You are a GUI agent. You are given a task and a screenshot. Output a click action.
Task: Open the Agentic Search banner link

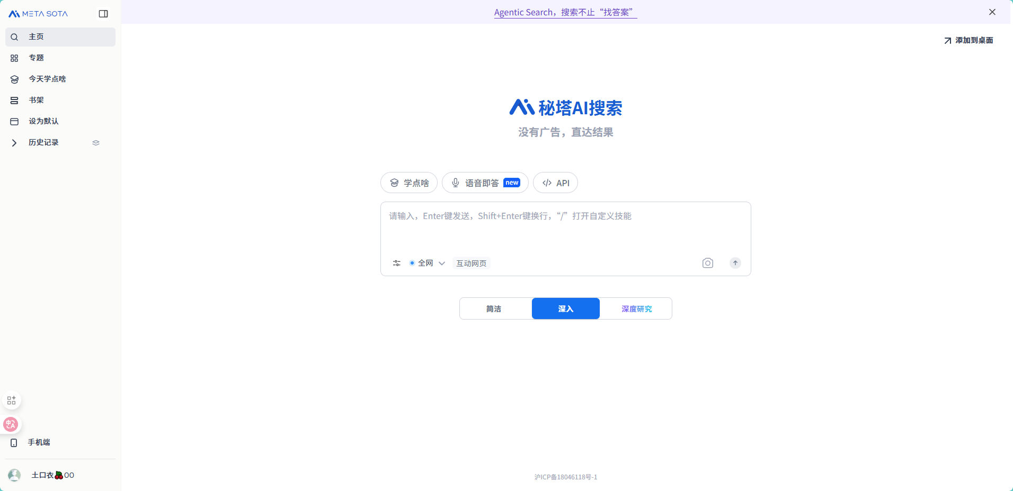click(565, 12)
